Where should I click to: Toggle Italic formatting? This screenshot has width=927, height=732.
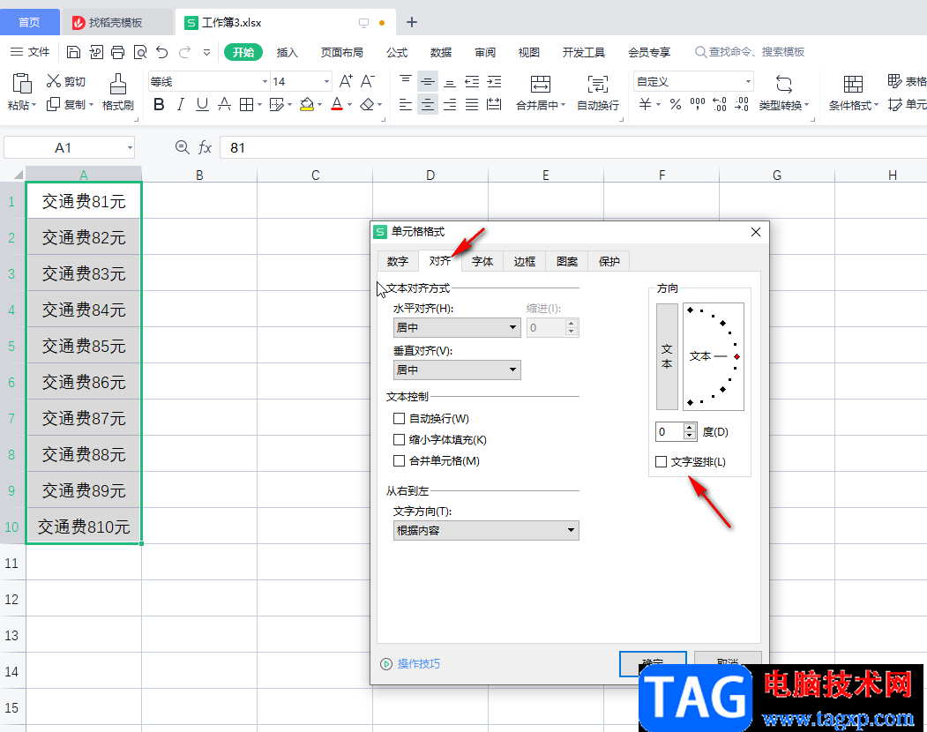(x=180, y=105)
